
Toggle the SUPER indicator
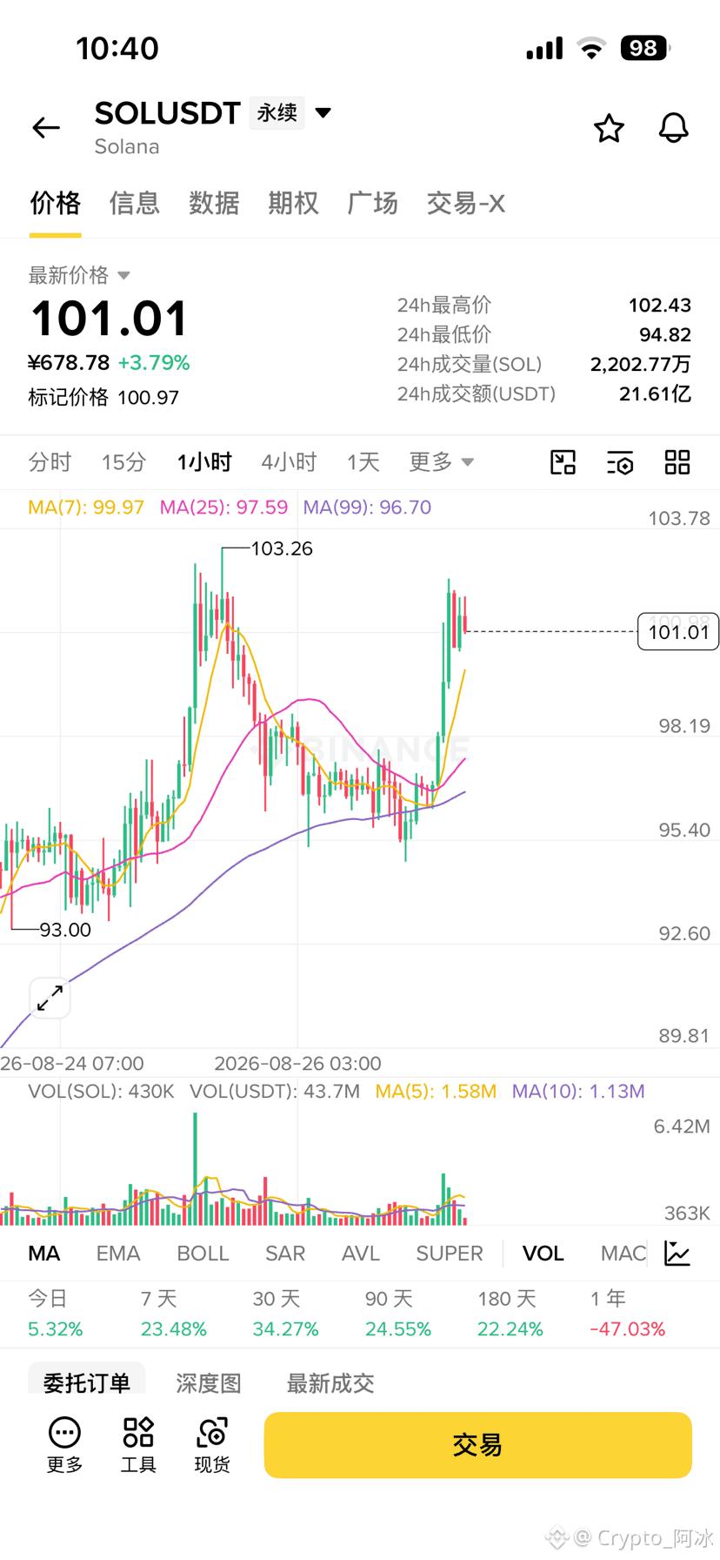(450, 1254)
